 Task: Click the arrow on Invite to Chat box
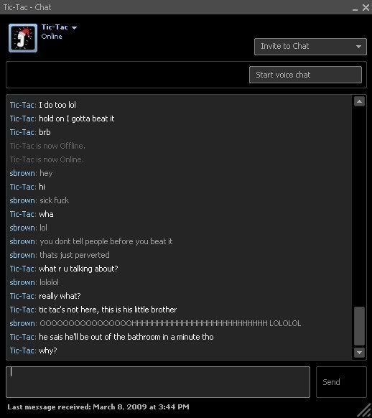pos(358,47)
